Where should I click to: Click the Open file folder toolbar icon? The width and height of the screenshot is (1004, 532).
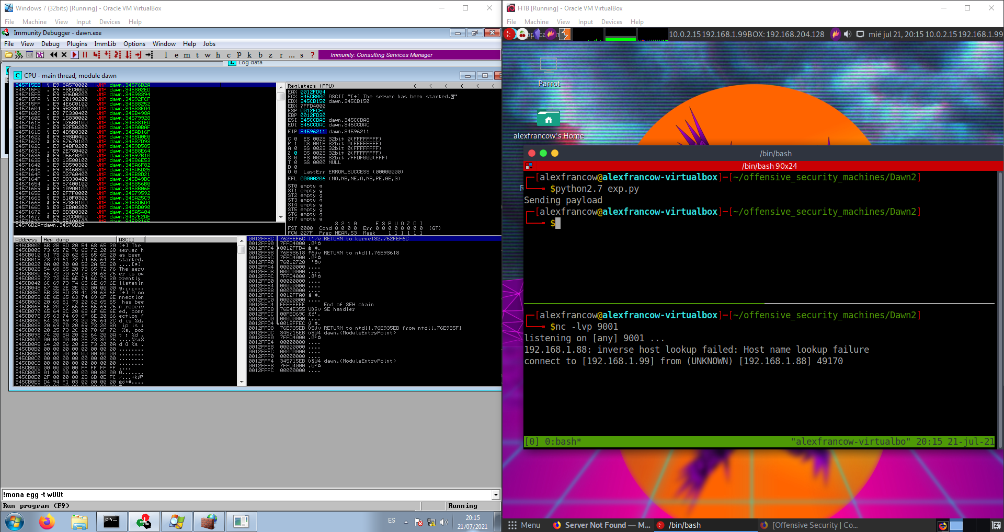(x=9, y=55)
